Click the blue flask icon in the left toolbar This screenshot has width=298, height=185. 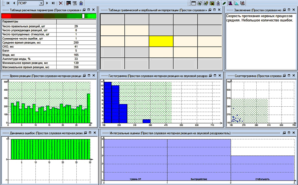[81, 3]
